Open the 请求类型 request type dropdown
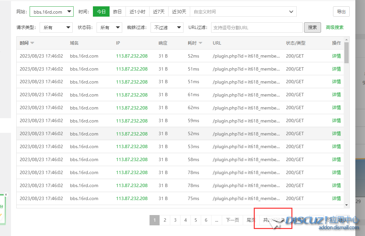This screenshot has width=365, height=236. pyautogui.click(x=56, y=27)
